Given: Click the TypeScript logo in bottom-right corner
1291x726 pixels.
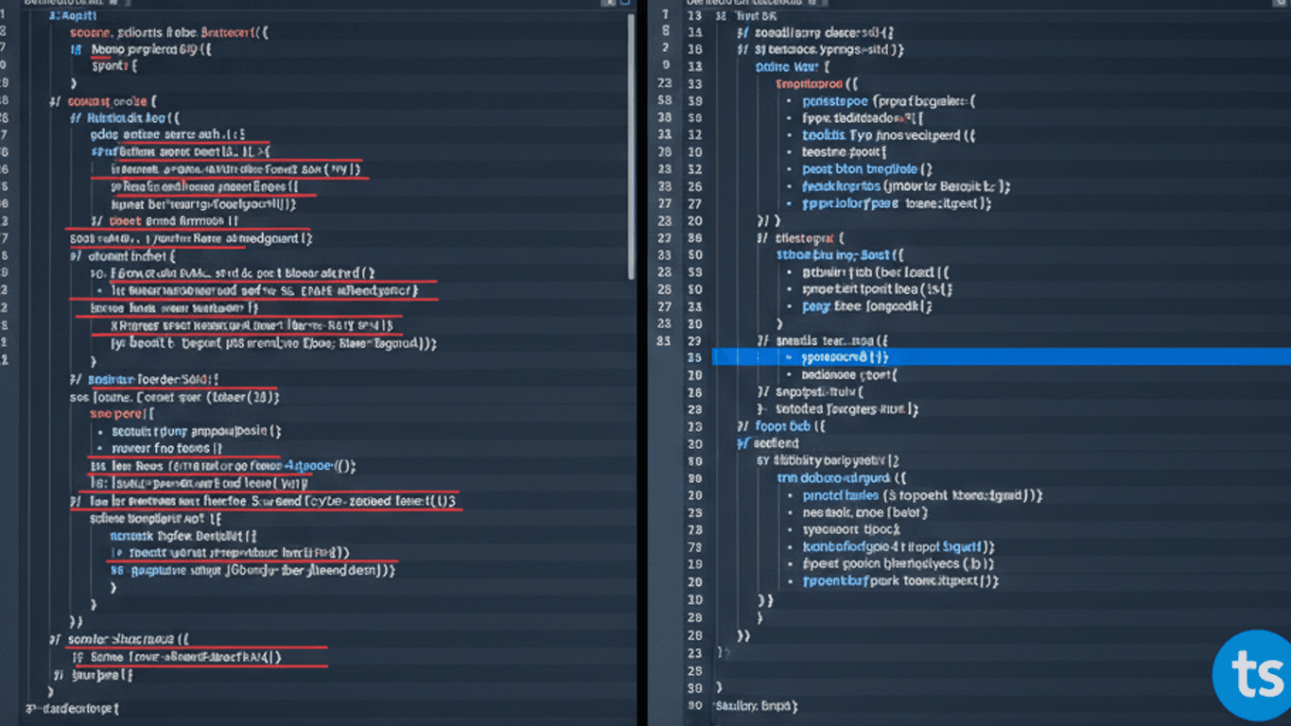Looking at the screenshot, I should coord(1252,673).
